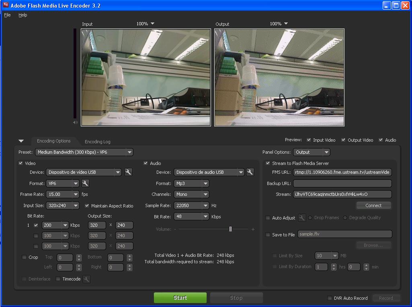Collapse the encoding panel with triangle
The image size is (412, 307).
click(x=21, y=141)
